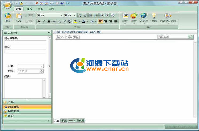
Task: Toggle bold formatting
Action: coord(39,21)
